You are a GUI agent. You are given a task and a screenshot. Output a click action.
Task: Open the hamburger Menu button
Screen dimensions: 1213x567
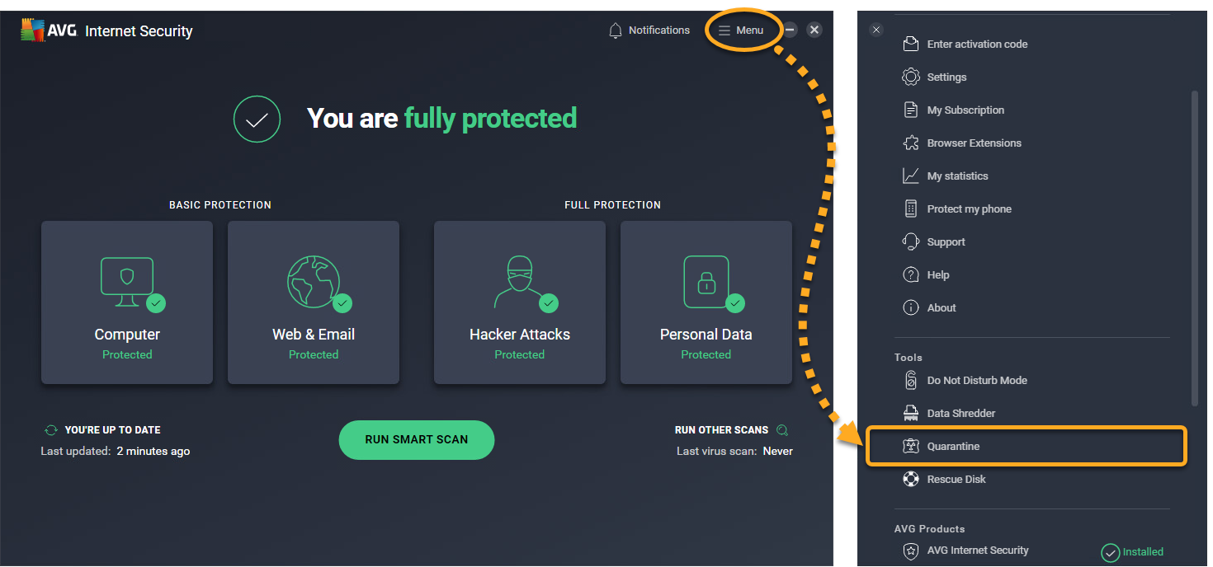[741, 30]
